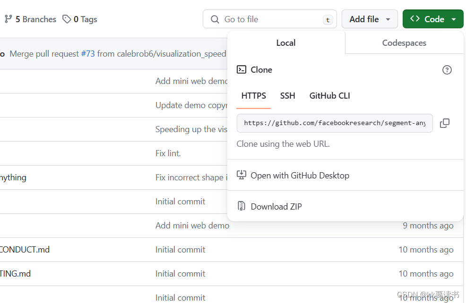Image resolution: width=466 pixels, height=303 pixels.
Task: Open the 0 Tags link
Action: (80, 19)
